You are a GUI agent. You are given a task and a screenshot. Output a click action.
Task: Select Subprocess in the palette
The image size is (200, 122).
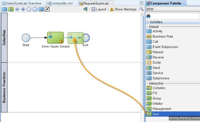click(x=158, y=78)
